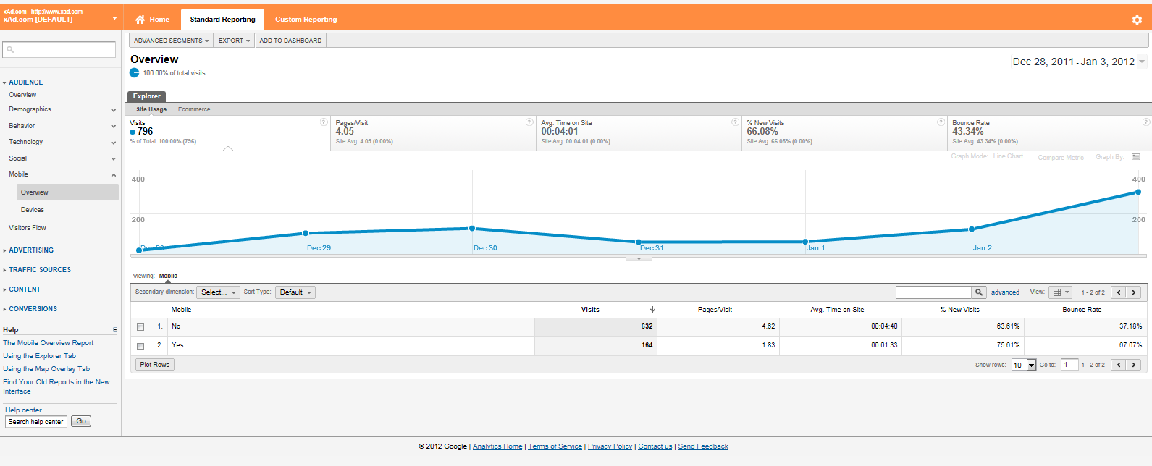Click the Graph By icon
The height and width of the screenshot is (466, 1152).
[x=1135, y=157]
